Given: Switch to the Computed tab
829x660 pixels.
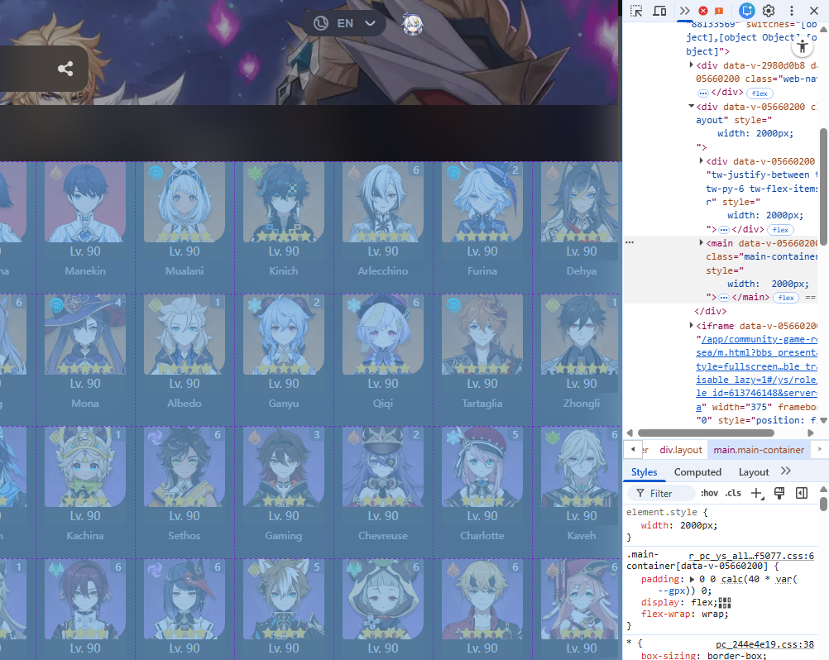Looking at the screenshot, I should [697, 472].
